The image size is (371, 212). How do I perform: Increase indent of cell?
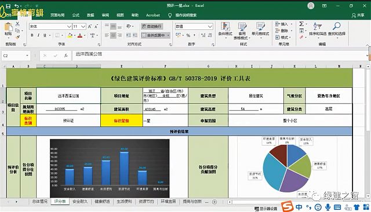(x=135, y=35)
